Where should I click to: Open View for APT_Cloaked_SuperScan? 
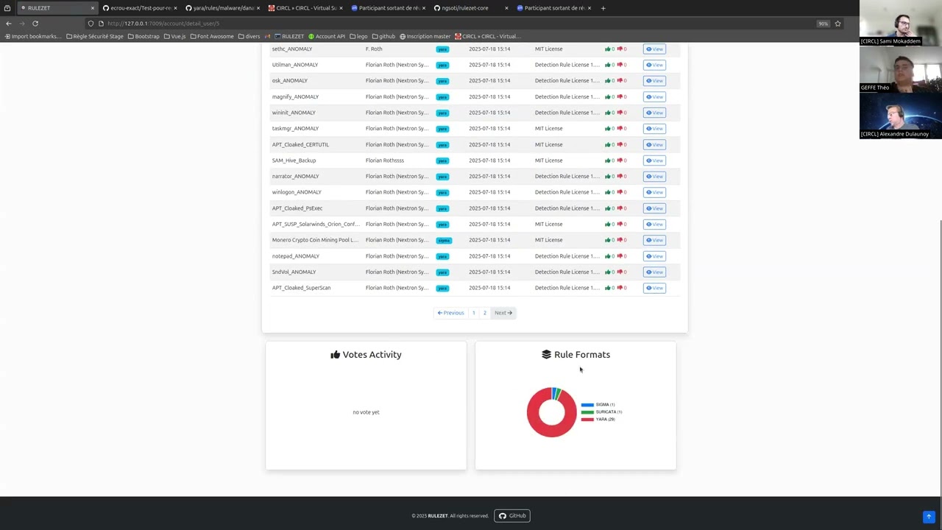[x=654, y=288]
